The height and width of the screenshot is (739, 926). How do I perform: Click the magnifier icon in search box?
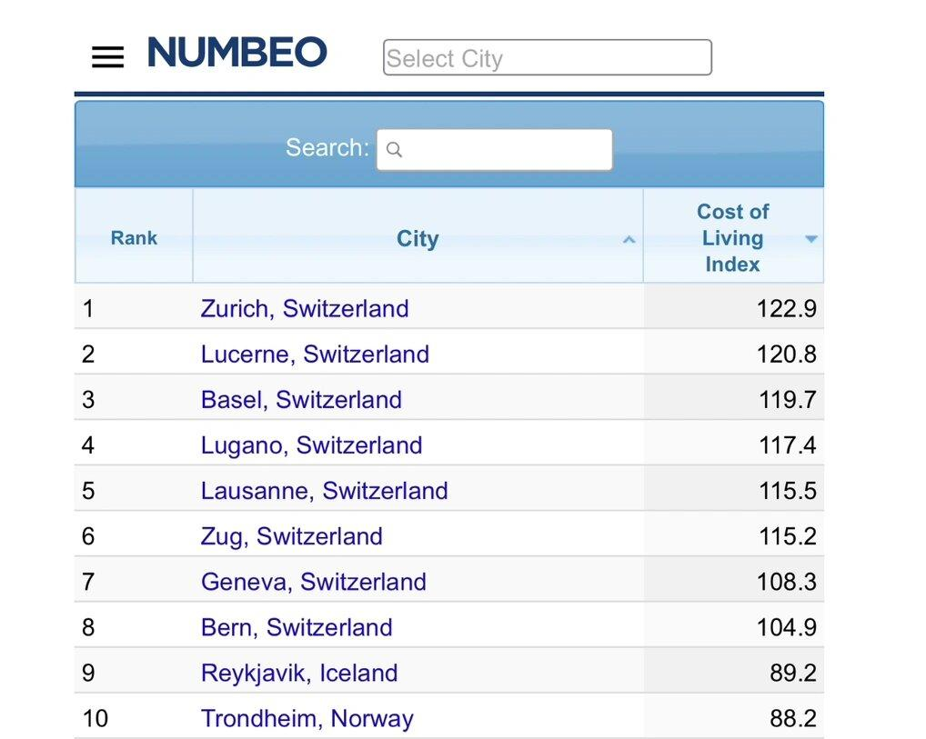(x=394, y=150)
